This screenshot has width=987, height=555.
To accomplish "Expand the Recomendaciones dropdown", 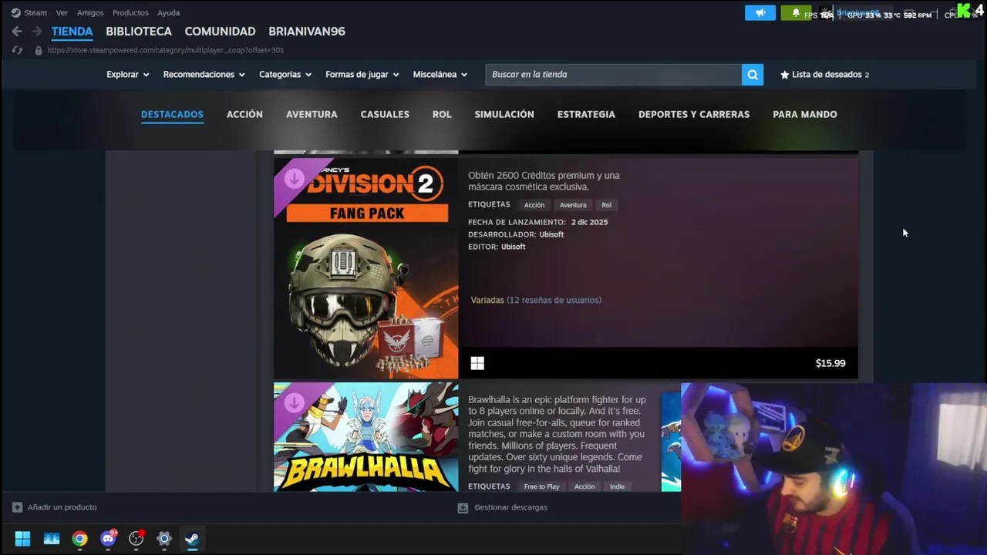I will click(204, 75).
